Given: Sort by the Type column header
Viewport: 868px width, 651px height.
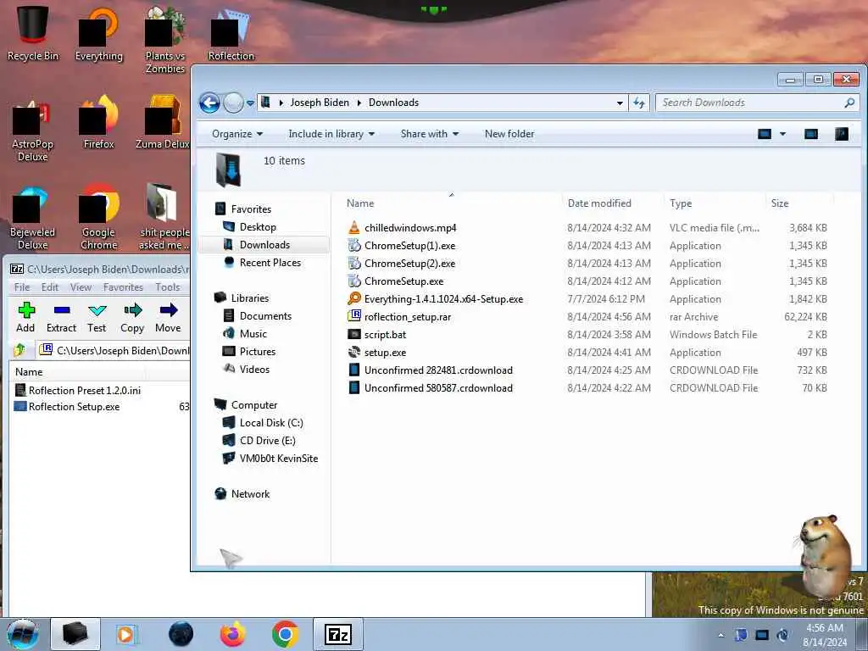Looking at the screenshot, I should pos(715,203).
